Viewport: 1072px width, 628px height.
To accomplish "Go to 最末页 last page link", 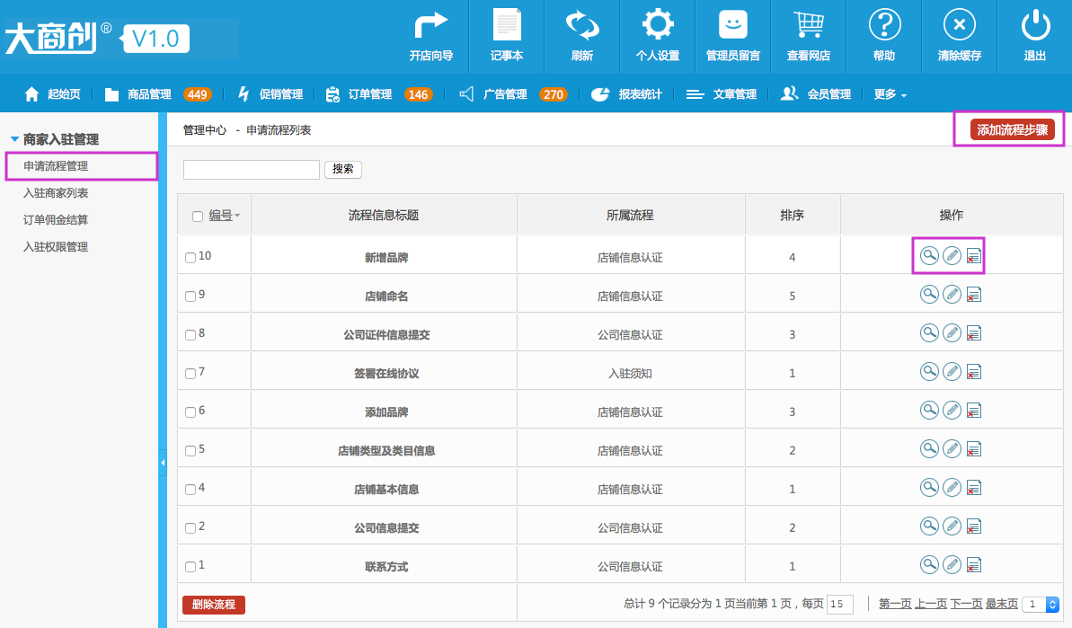I will [x=1001, y=604].
